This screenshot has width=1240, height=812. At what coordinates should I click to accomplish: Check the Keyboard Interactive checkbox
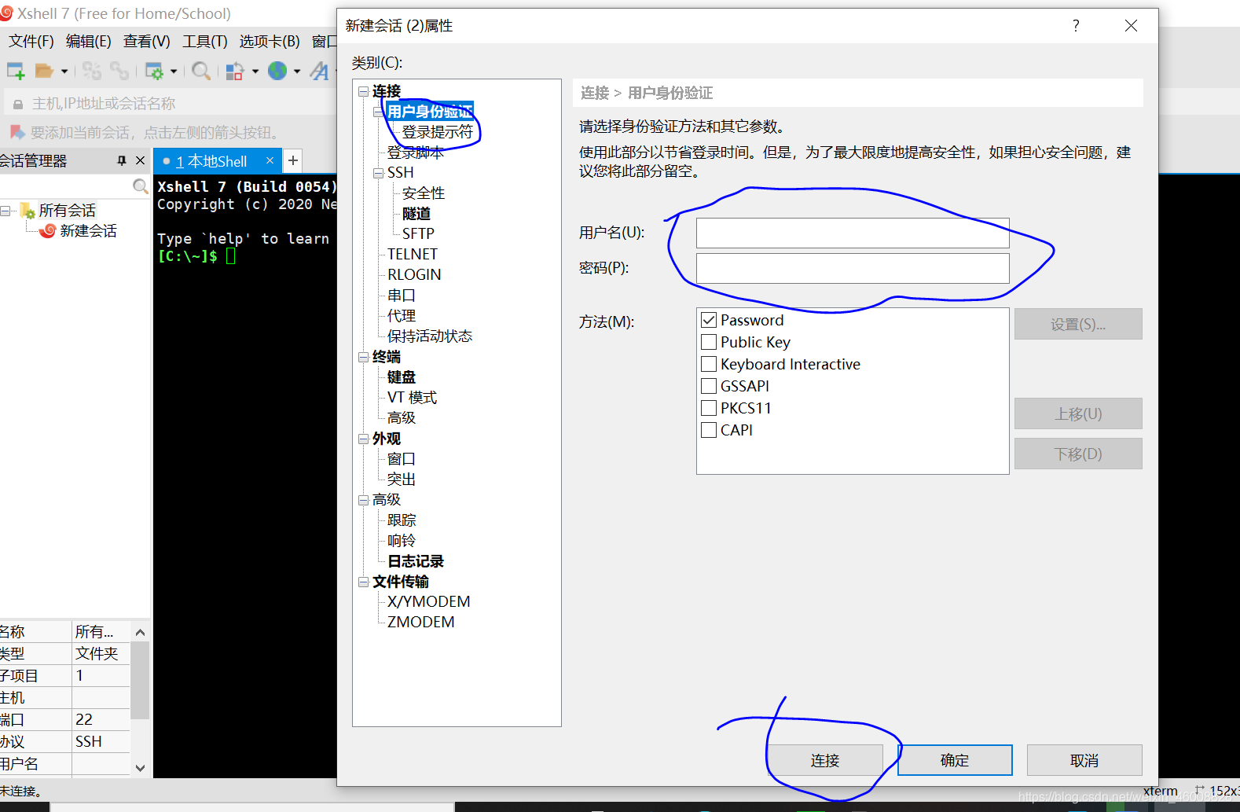(x=709, y=364)
